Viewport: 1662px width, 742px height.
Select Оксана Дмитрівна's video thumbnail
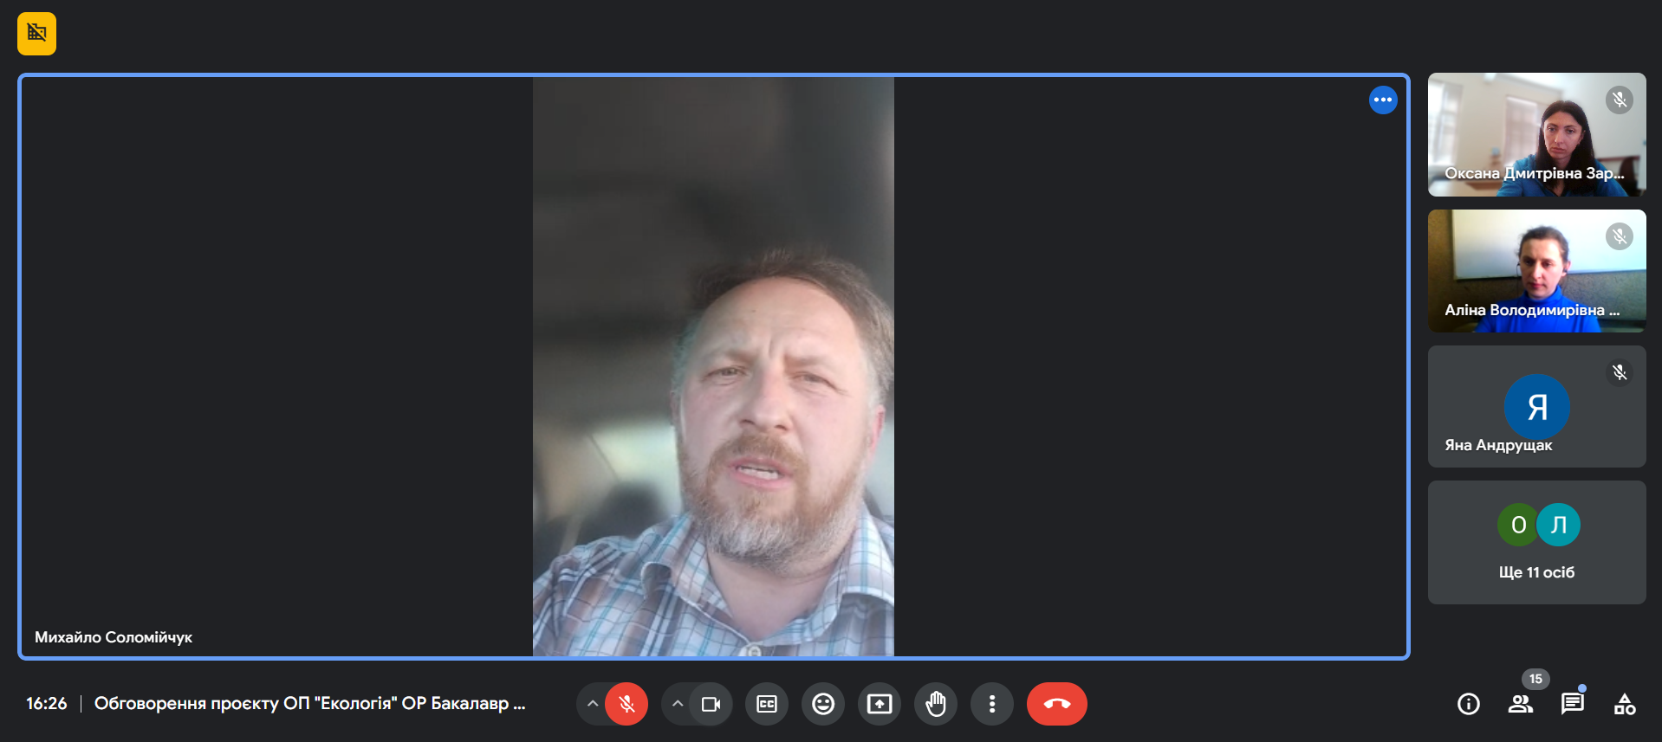pos(1537,134)
